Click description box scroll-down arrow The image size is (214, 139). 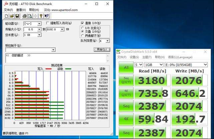click(108, 61)
